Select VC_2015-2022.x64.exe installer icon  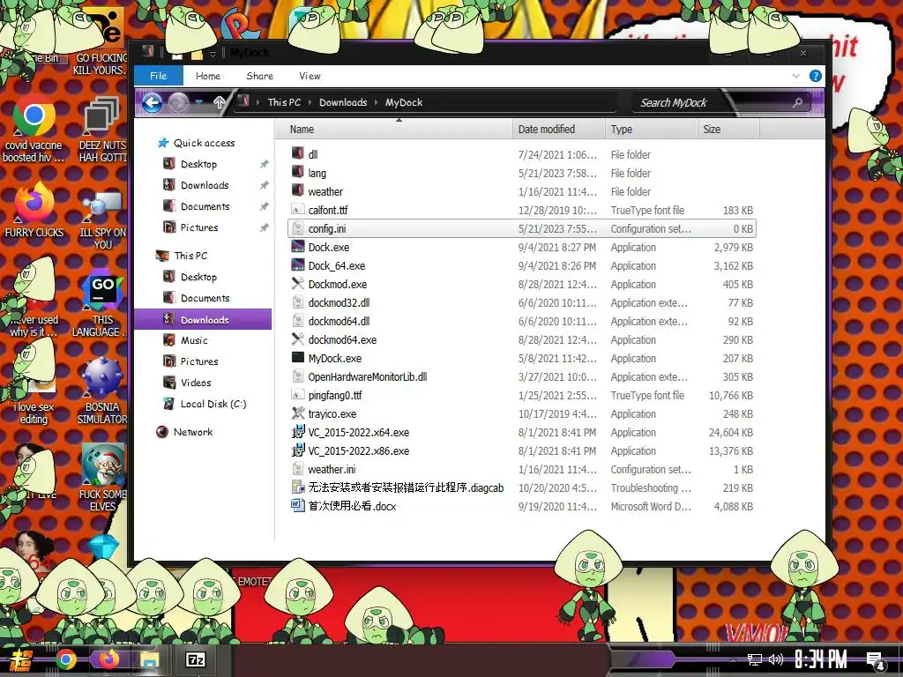(x=298, y=432)
